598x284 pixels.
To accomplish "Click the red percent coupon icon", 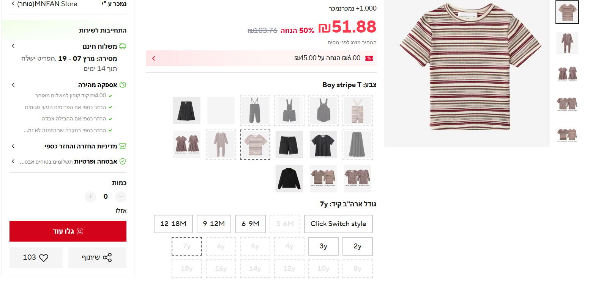I will pos(369,58).
